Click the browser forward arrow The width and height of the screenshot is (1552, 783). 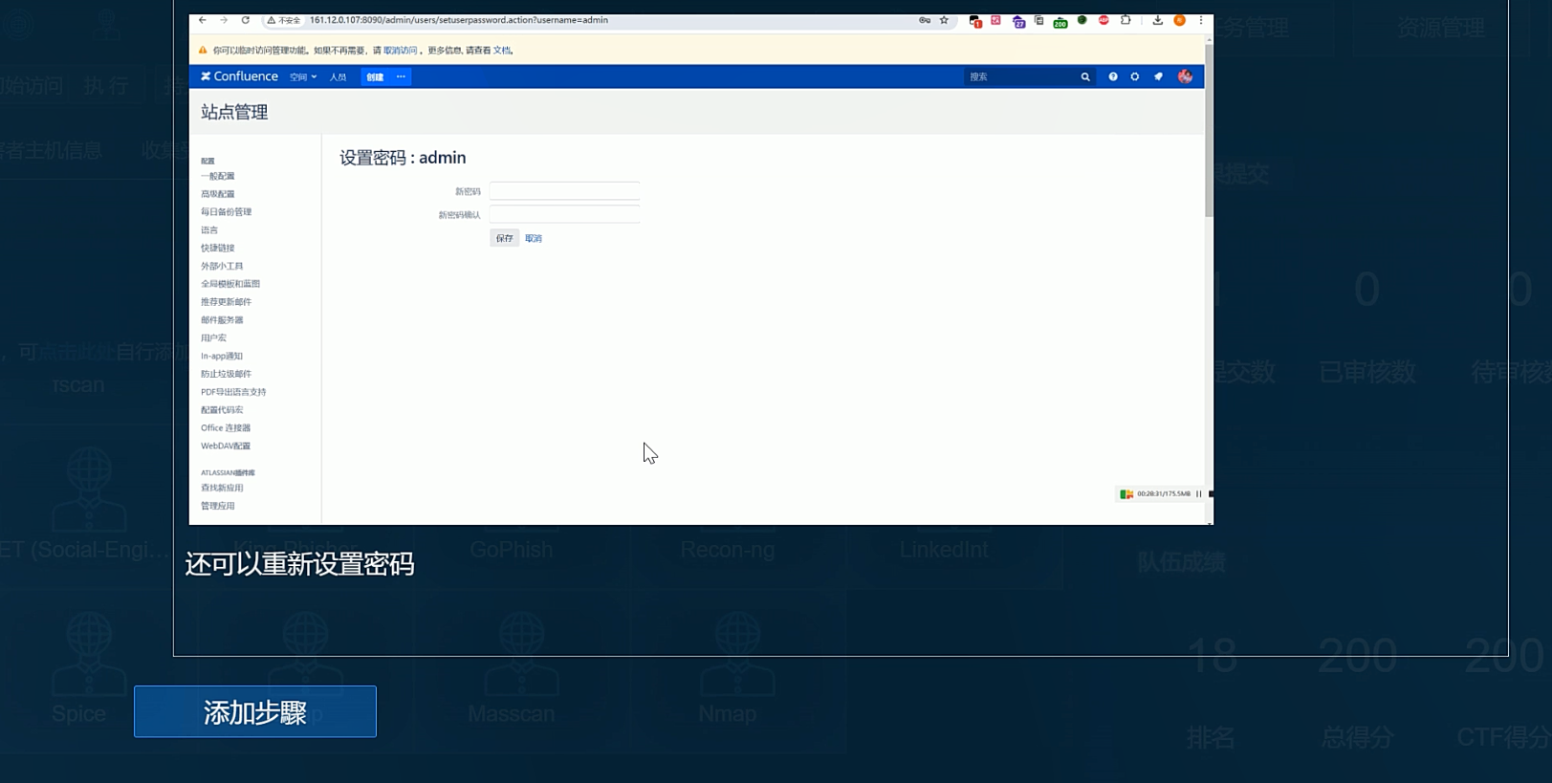224,20
